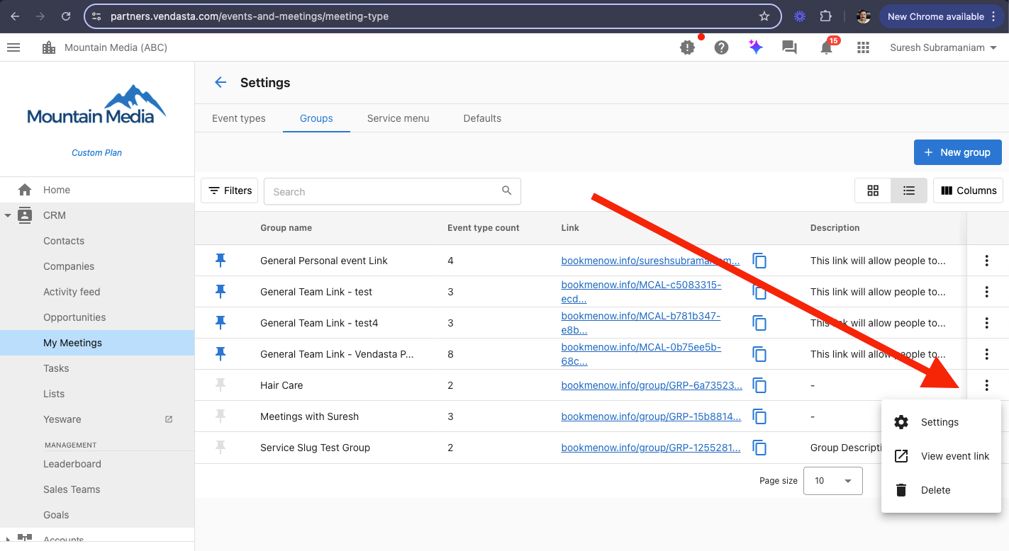Open the AI sparkle assistant icon

pos(756,47)
